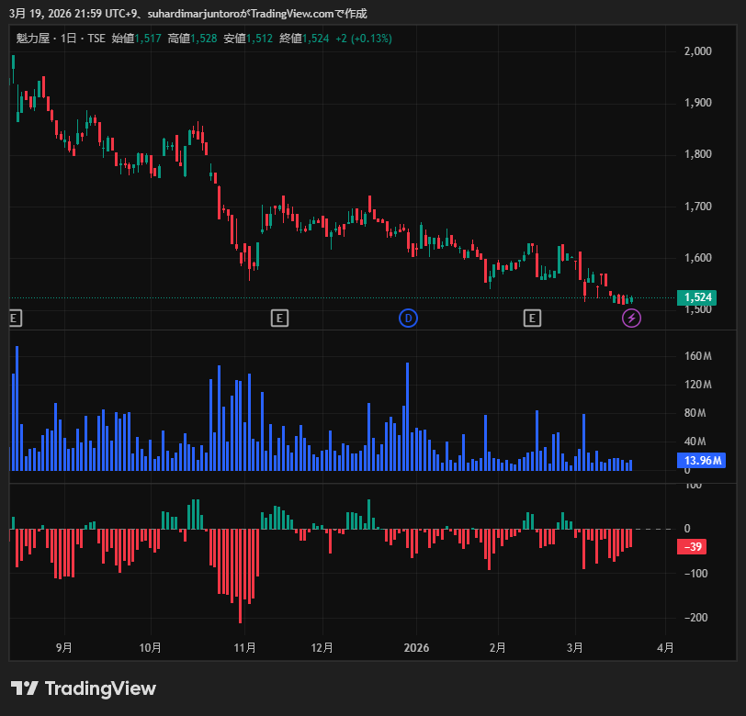Click the +2 (+0.13%) change value

pyautogui.click(x=364, y=39)
